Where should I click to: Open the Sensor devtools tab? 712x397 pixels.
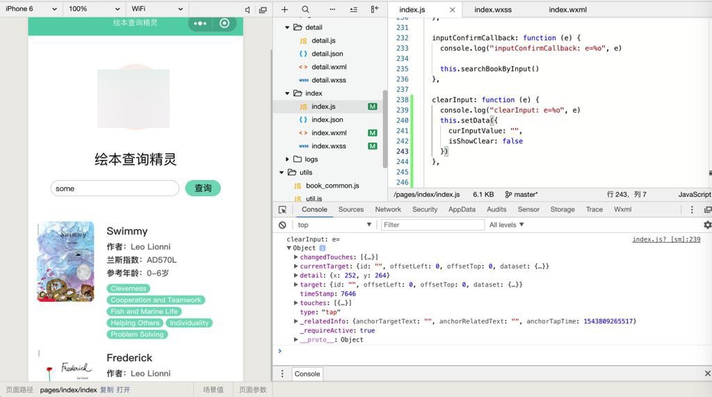point(528,209)
